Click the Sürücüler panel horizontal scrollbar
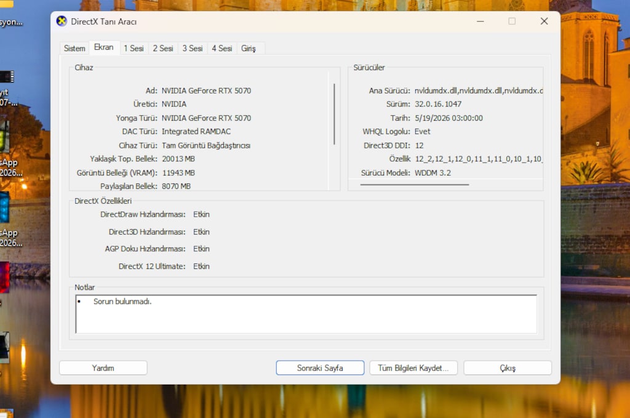 click(415, 185)
